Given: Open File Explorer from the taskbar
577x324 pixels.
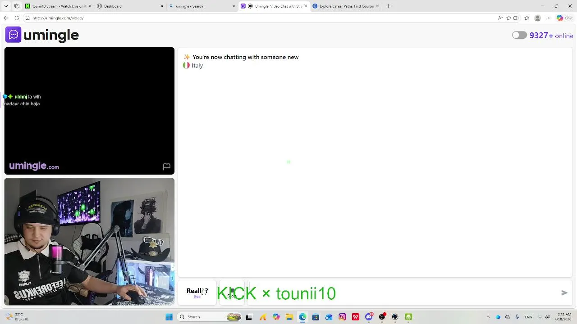Looking at the screenshot, I should click(289, 317).
